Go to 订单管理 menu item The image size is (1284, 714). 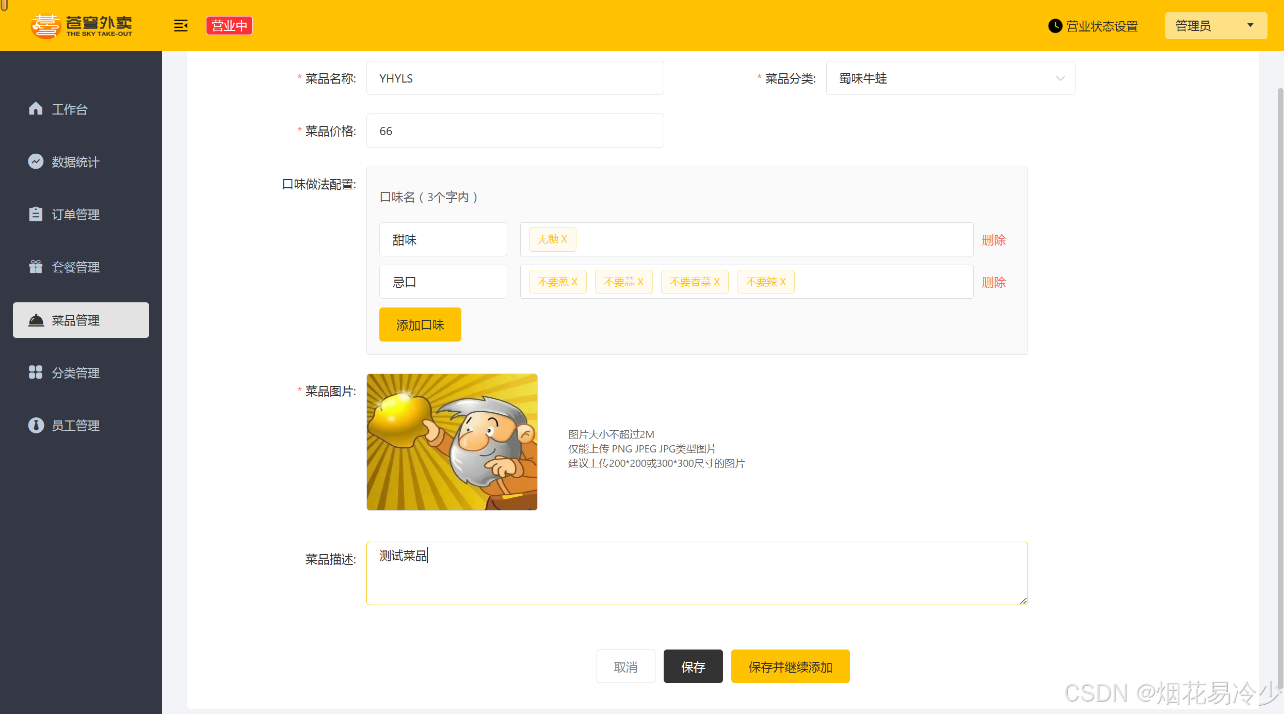[75, 215]
